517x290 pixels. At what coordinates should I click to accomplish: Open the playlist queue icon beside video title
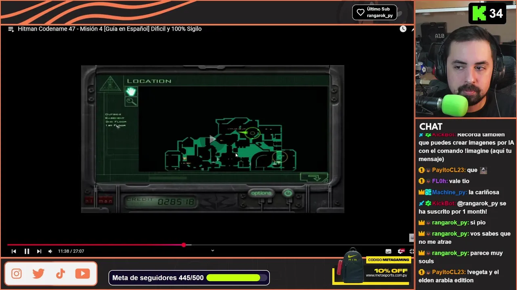(11, 29)
